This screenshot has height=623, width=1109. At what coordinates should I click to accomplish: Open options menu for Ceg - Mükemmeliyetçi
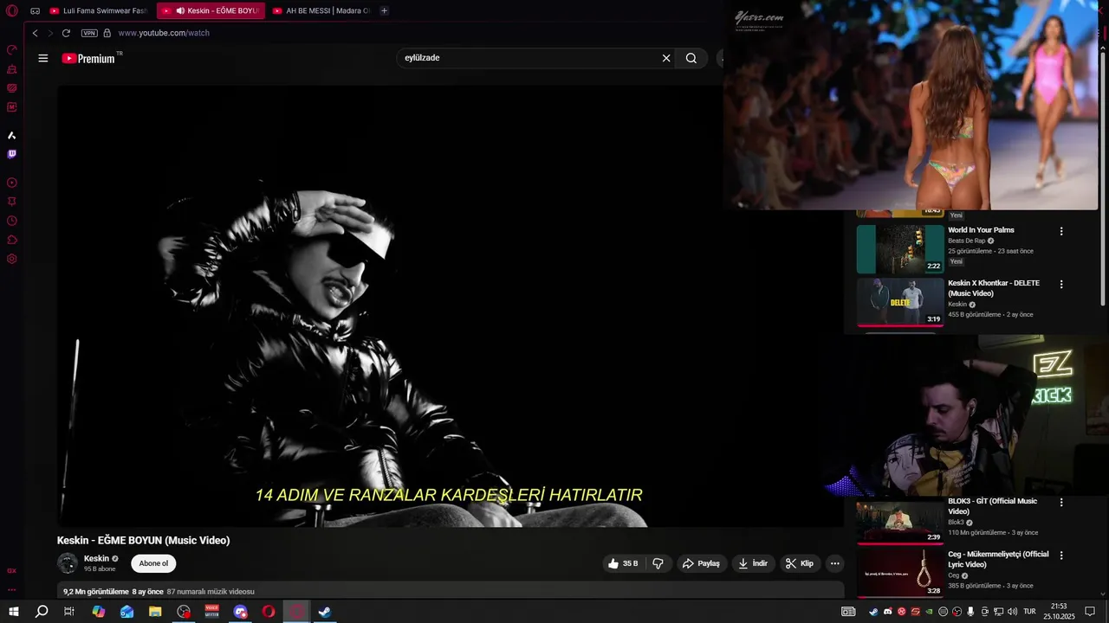[x=1061, y=555]
